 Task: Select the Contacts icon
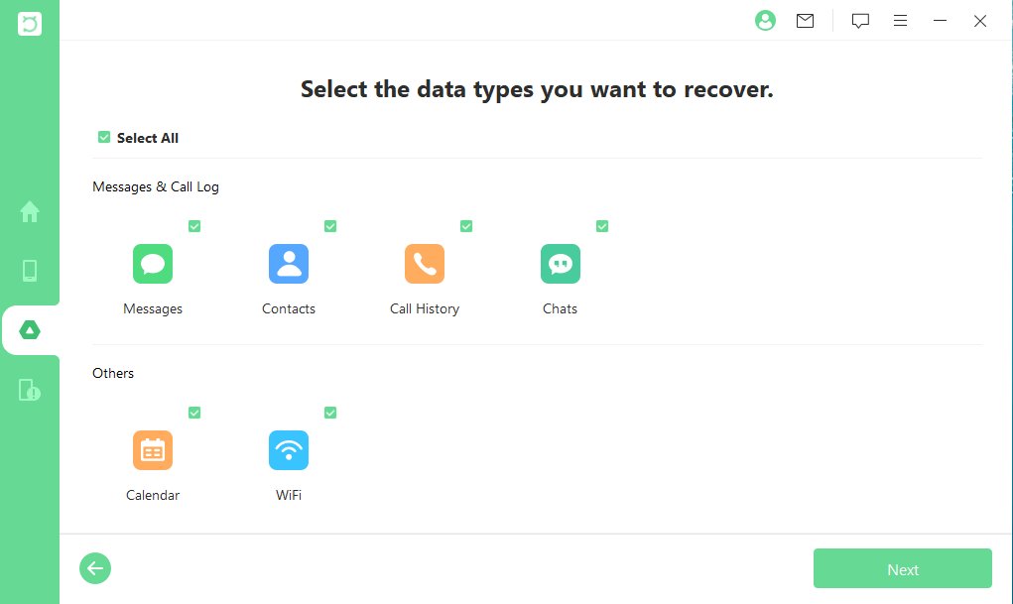click(x=288, y=264)
